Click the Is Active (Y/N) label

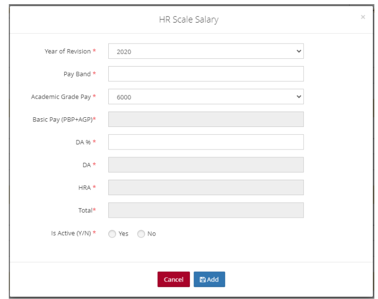click(x=73, y=233)
